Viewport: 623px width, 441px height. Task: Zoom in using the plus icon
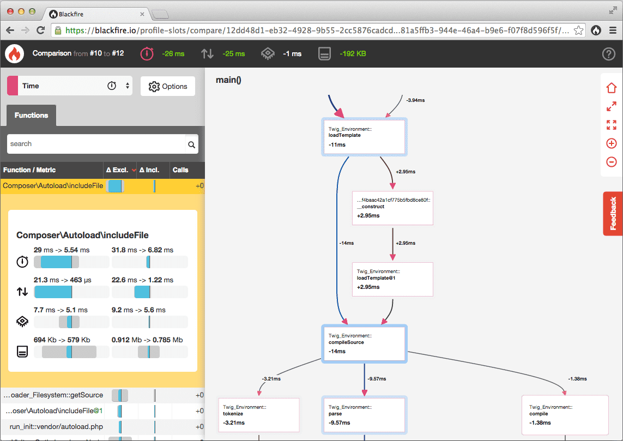(x=611, y=143)
